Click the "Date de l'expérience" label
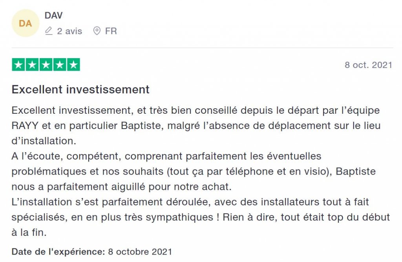 (58, 251)
